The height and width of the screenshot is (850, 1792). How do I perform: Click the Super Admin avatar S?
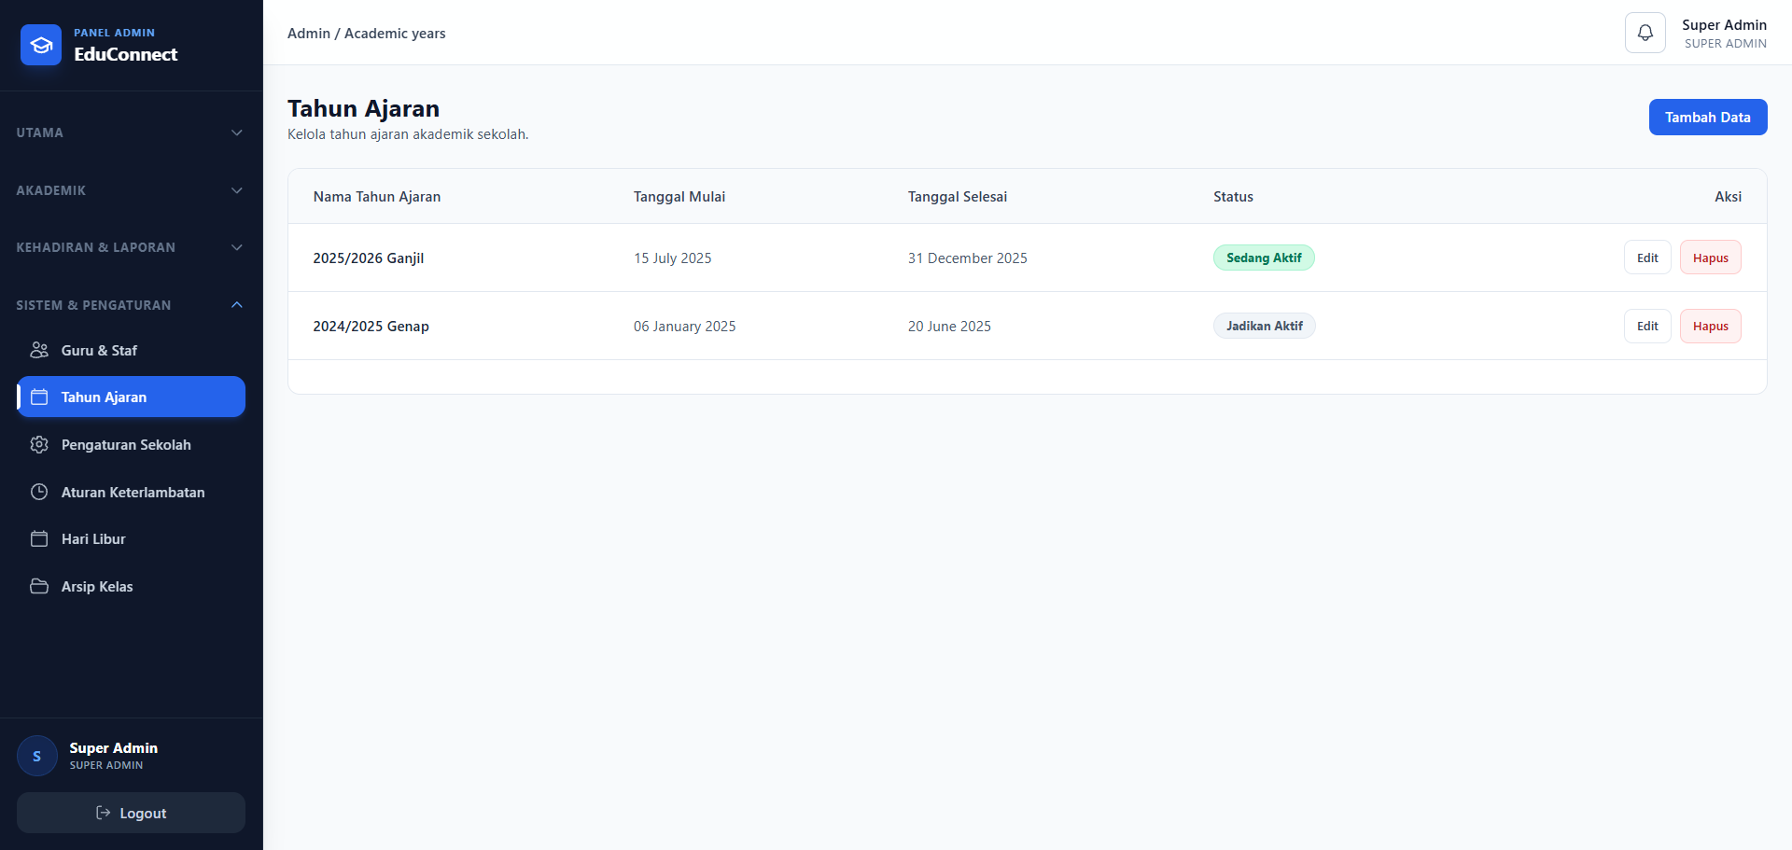point(37,756)
